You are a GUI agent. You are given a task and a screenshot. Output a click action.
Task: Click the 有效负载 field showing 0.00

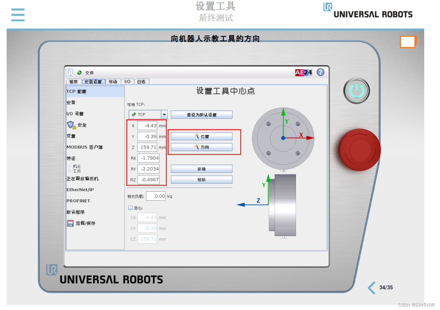(x=156, y=196)
